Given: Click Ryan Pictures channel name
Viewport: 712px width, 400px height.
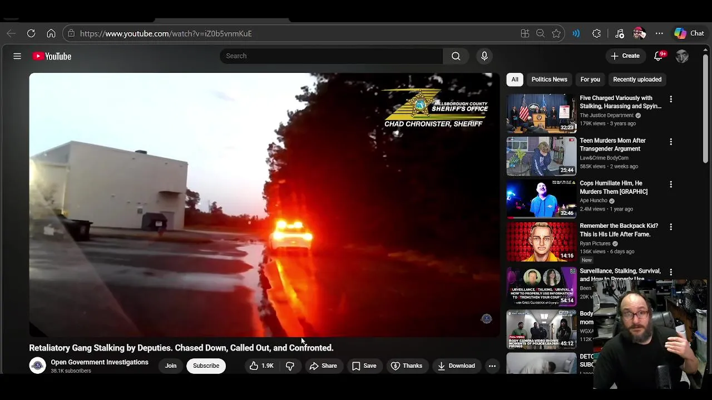Looking at the screenshot, I should tap(595, 243).
